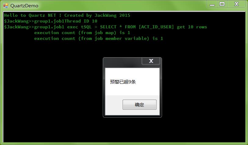The height and width of the screenshot is (145, 248).
Task: Click the QuartzDemo window title text
Action: pos(24,6)
